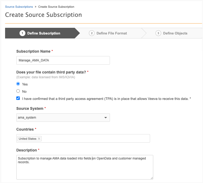Click the step 1 number circle

coord(22,33)
